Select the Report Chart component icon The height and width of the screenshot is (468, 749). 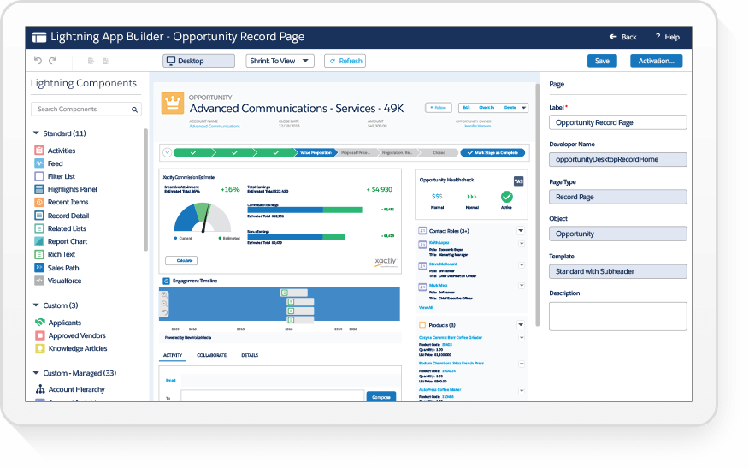click(39, 241)
